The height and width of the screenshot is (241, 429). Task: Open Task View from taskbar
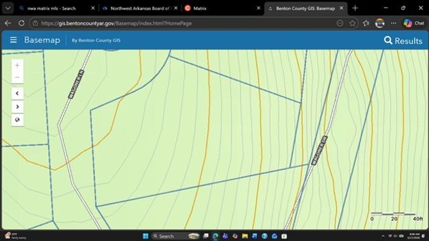tap(206, 236)
